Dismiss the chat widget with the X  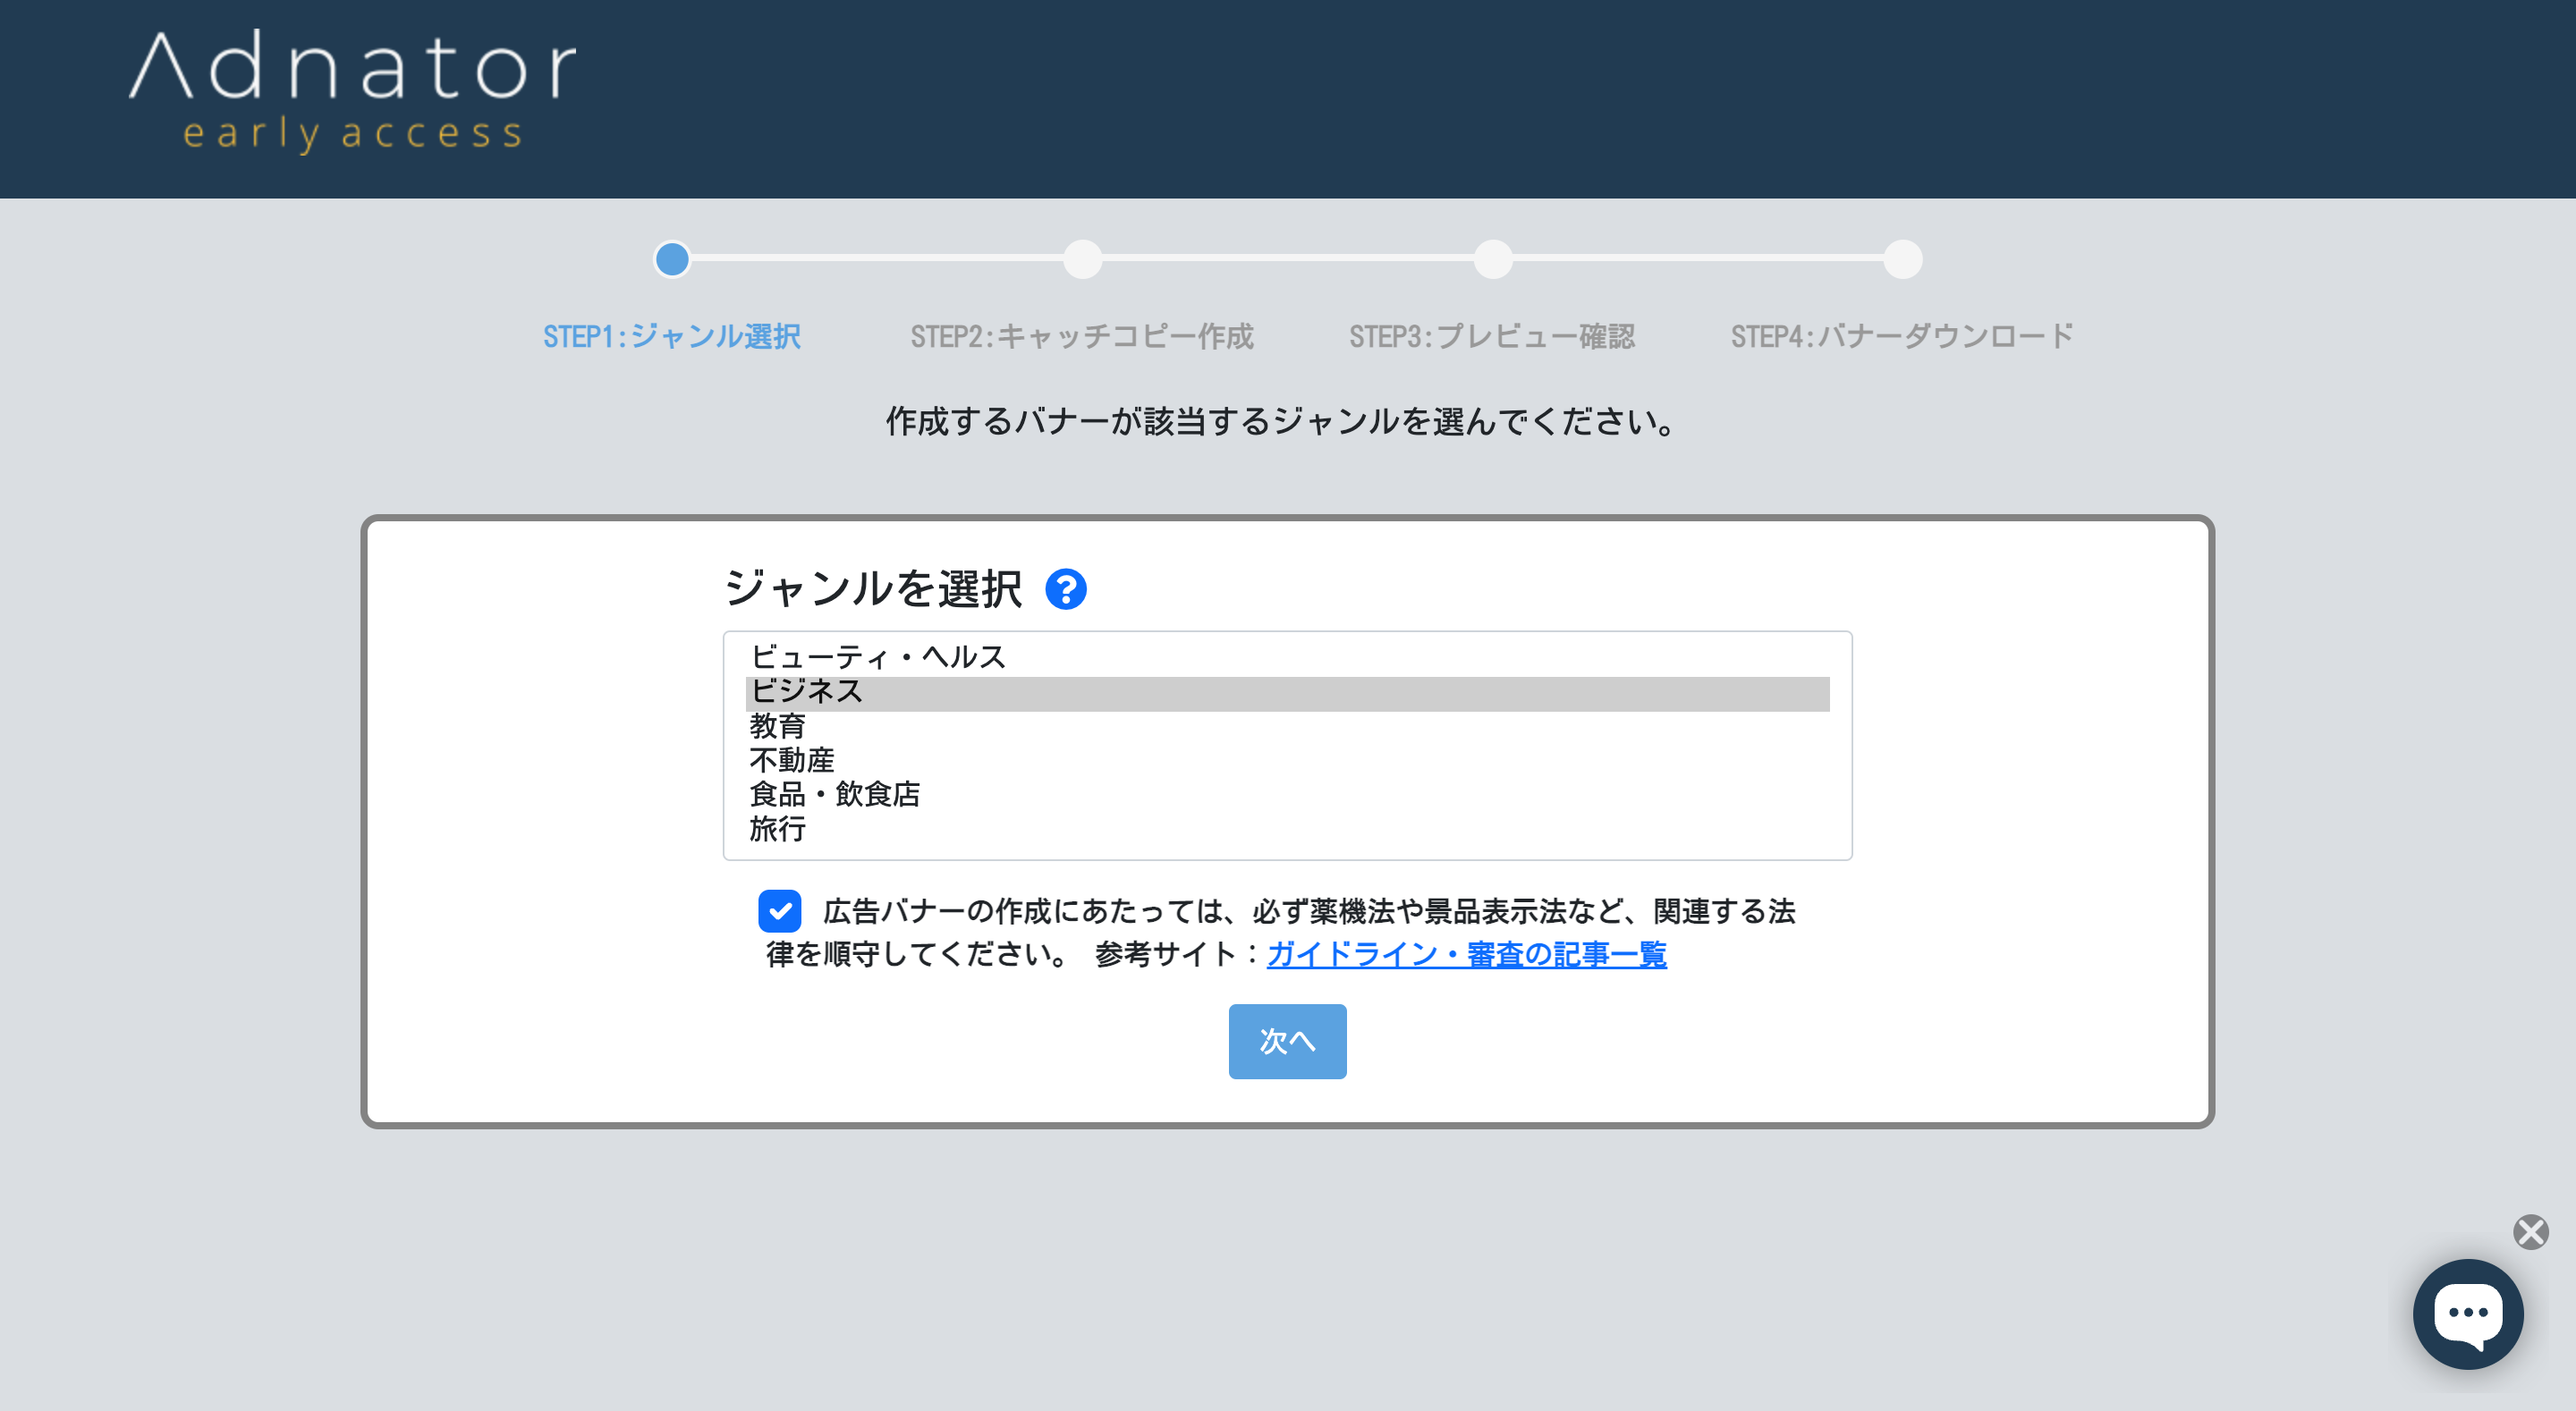2531,1232
